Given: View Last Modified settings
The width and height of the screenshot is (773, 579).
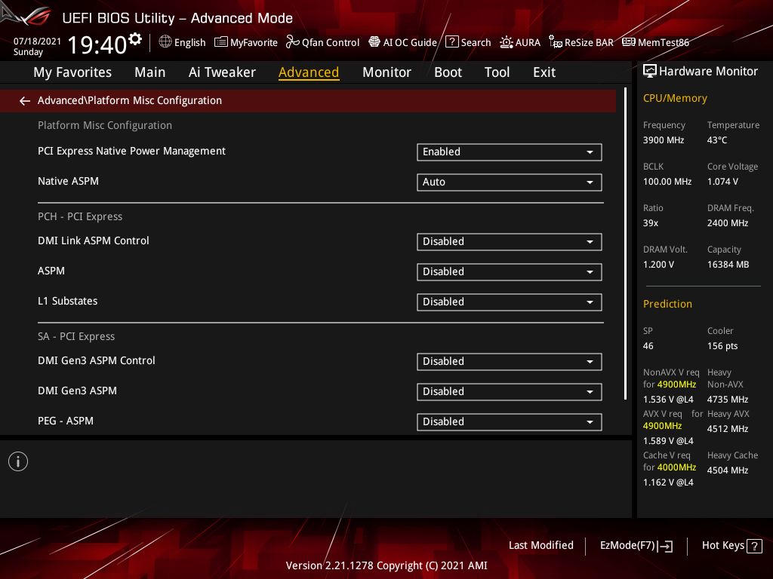Looking at the screenshot, I should (x=540, y=545).
